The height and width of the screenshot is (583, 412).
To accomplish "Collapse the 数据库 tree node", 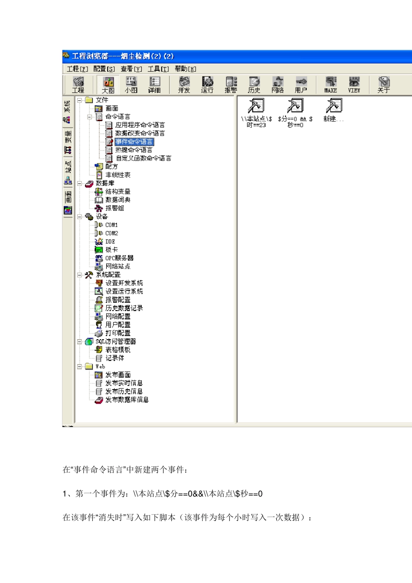I will [x=80, y=183].
